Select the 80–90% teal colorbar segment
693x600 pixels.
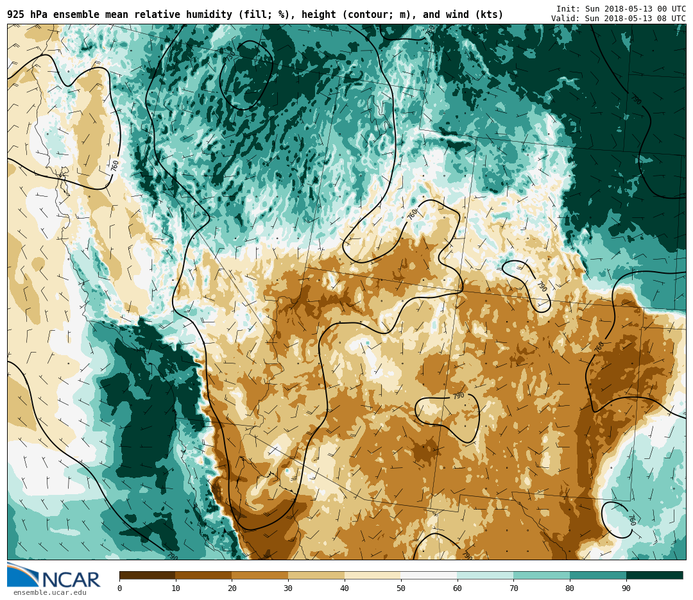coord(598,575)
